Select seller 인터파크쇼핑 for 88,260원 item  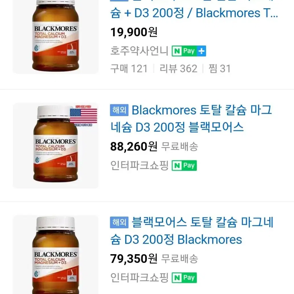(x=139, y=165)
